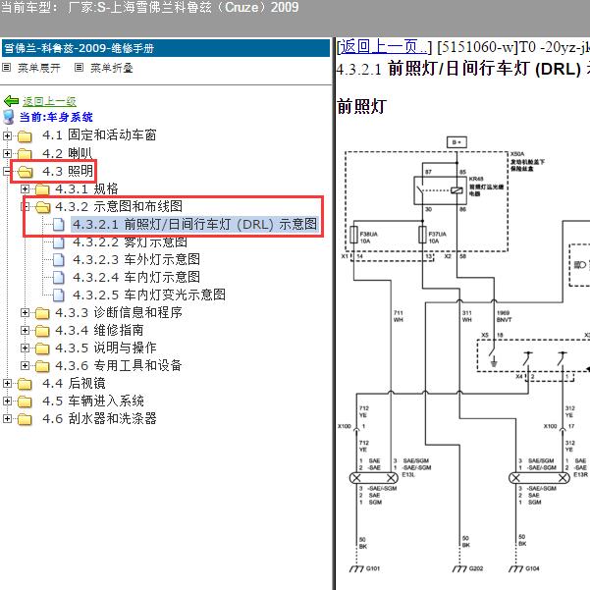Screen dimensions: 590x590
Task: Expand the 4.3.4 维修指南 node
Action: (25, 331)
